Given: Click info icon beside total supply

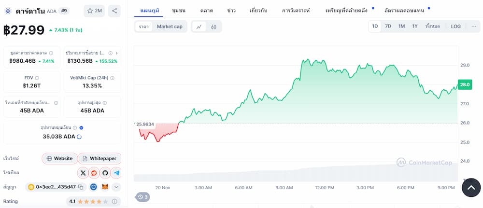Looking at the screenshot, I should (56, 103).
